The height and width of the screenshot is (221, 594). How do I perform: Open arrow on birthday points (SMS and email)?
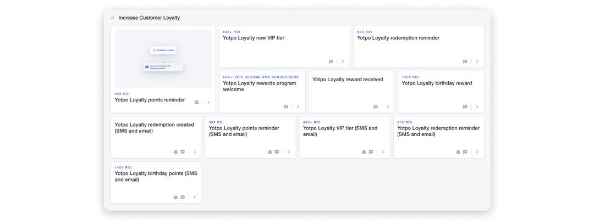click(195, 197)
